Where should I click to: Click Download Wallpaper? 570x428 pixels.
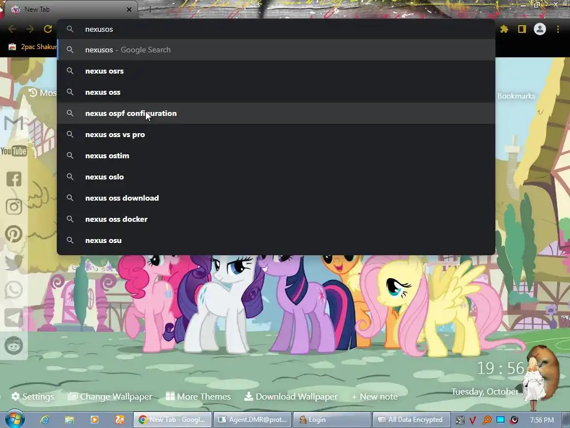(291, 397)
